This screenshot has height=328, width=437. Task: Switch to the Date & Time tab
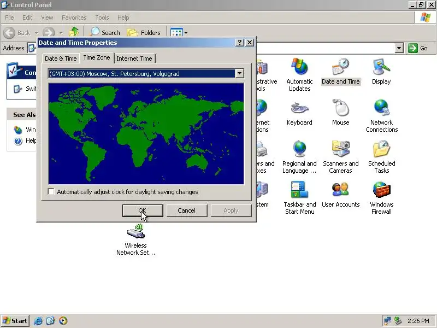(61, 58)
